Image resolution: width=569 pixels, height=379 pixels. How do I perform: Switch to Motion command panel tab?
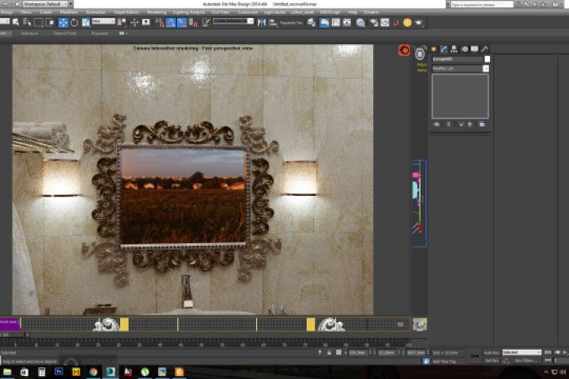(465, 49)
